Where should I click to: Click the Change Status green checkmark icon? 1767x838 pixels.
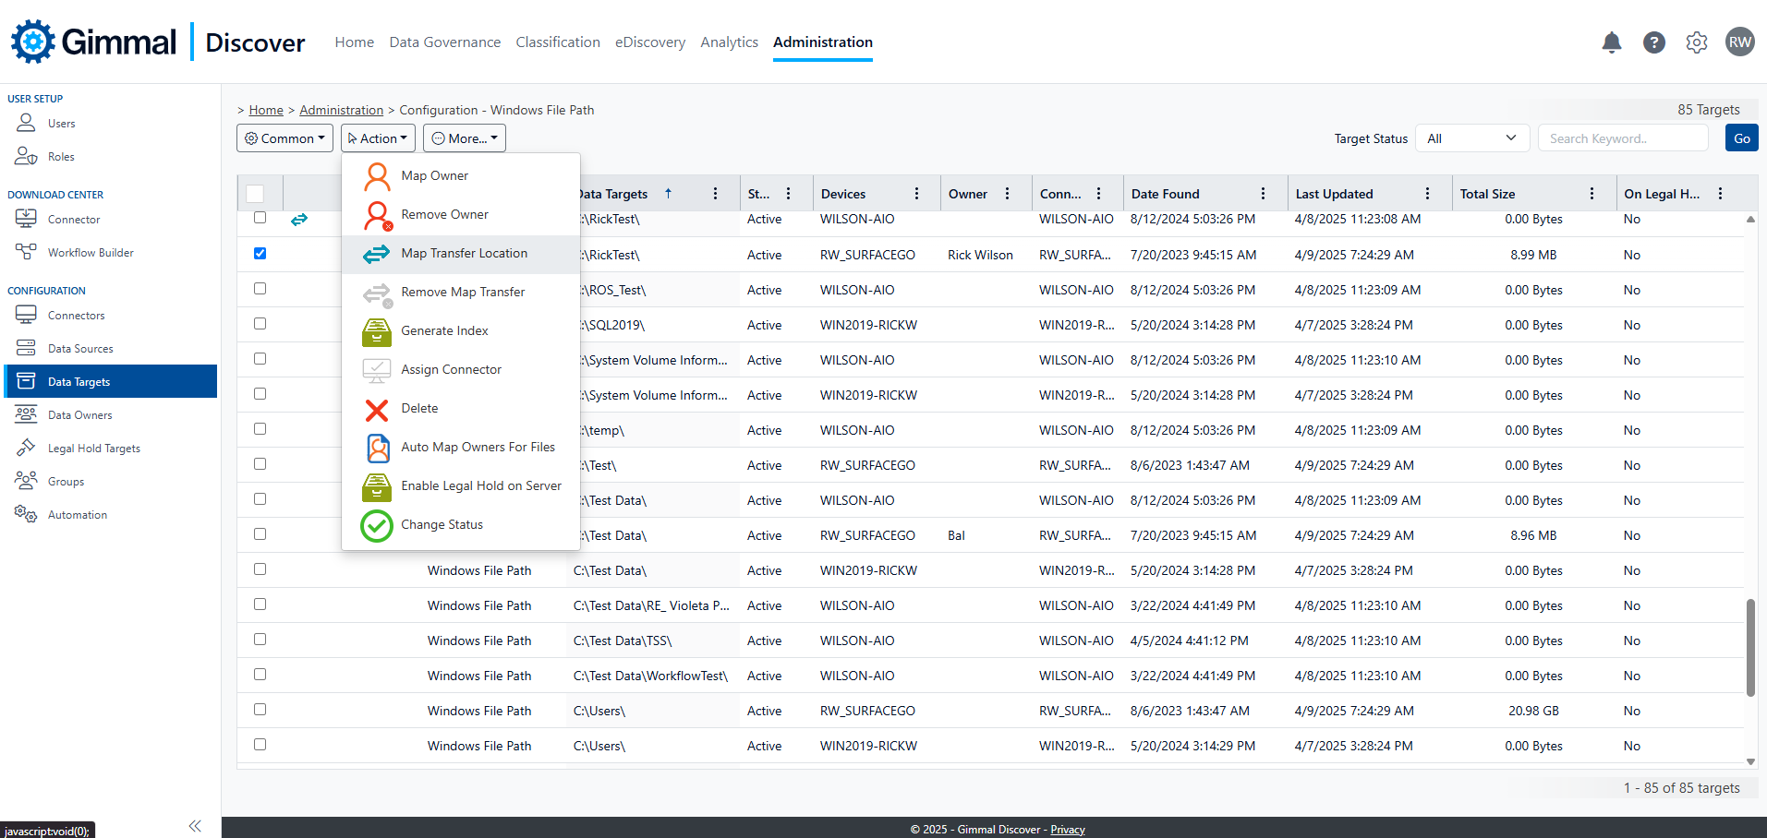point(377,525)
